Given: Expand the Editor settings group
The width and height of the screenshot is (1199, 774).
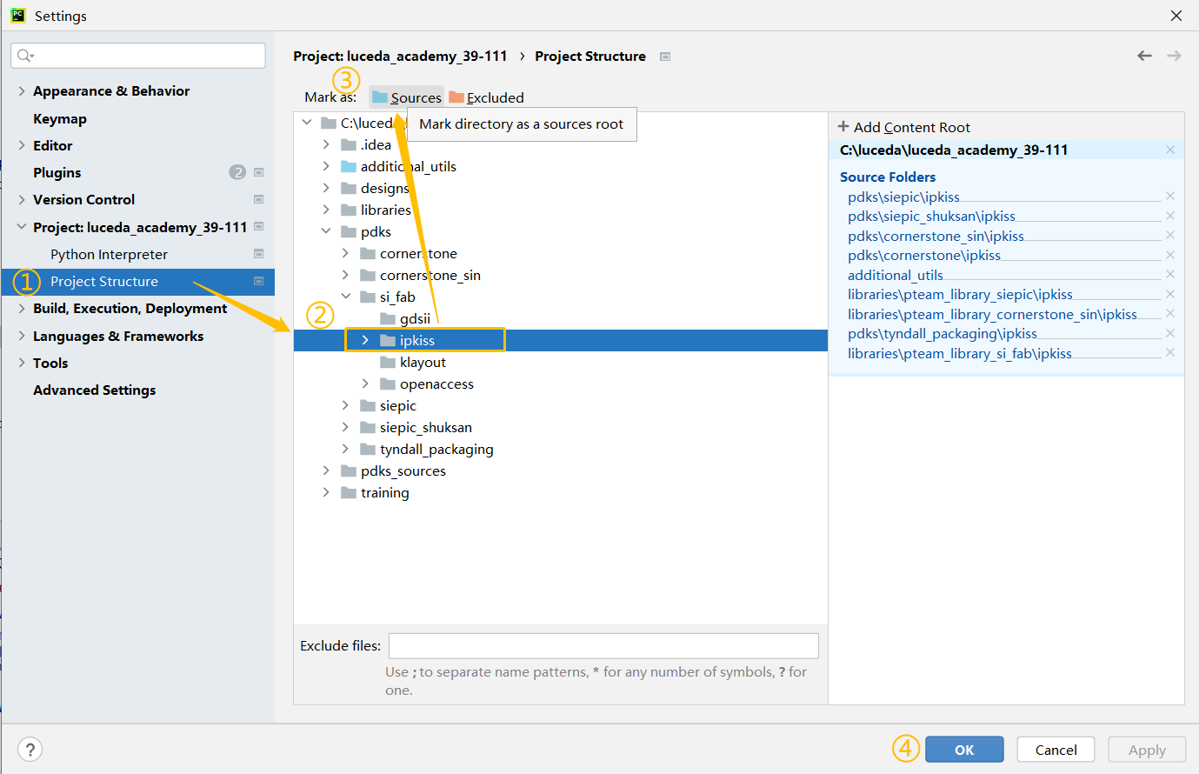Looking at the screenshot, I should click(22, 145).
